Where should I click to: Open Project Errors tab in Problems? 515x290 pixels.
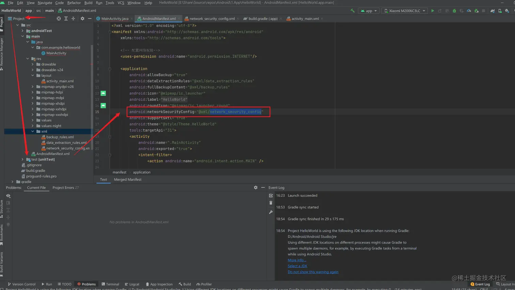tap(65, 188)
